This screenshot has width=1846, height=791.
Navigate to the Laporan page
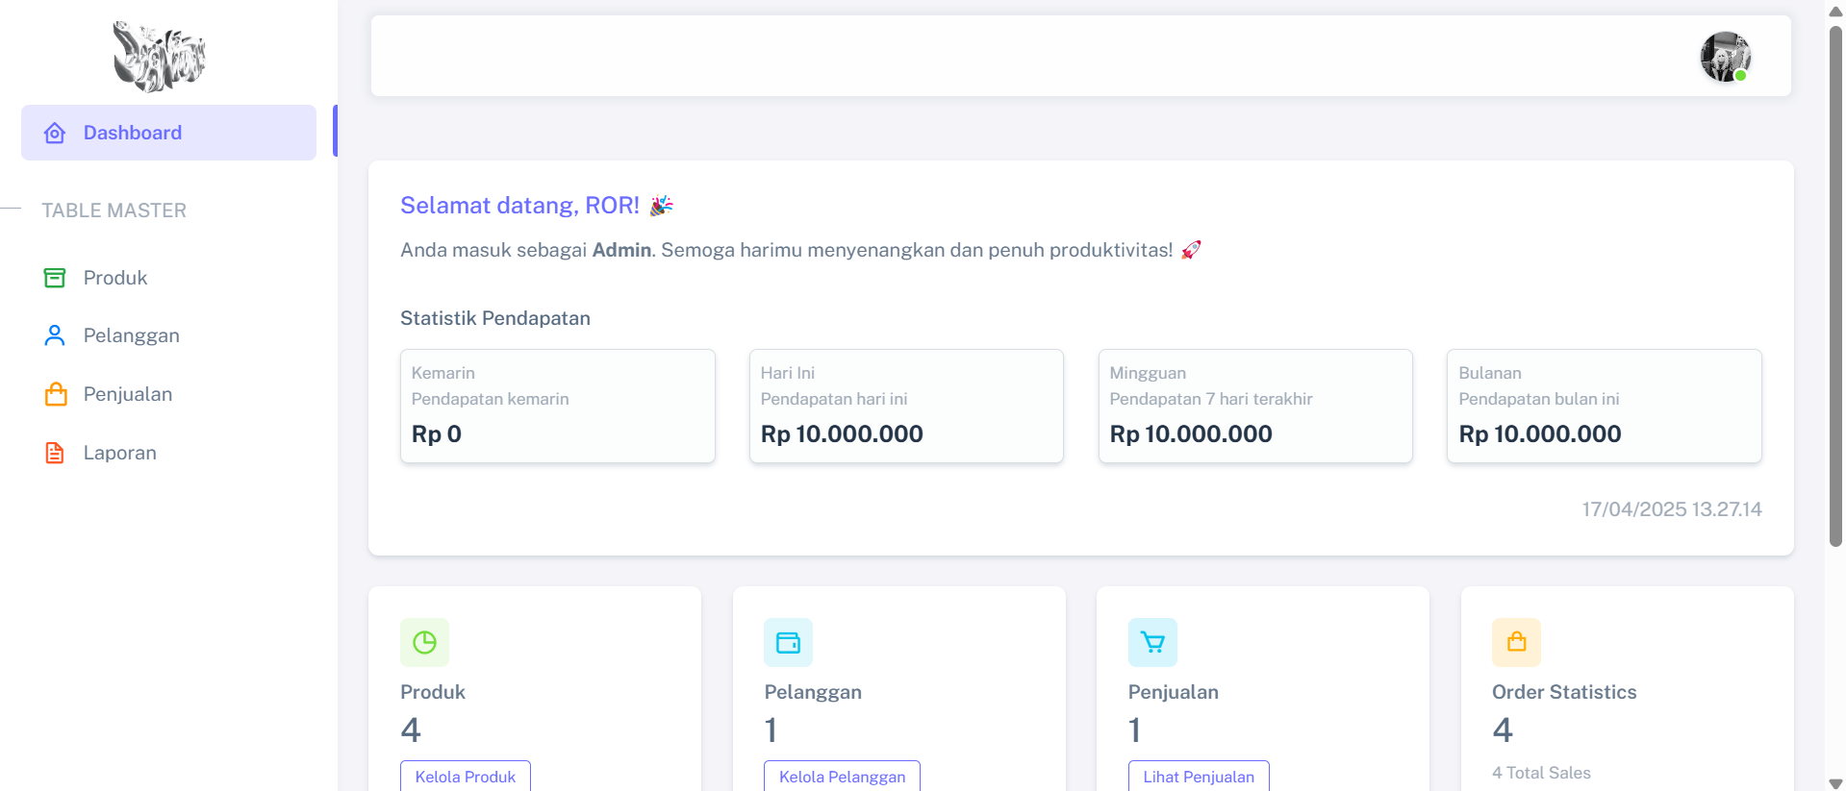[x=119, y=453]
